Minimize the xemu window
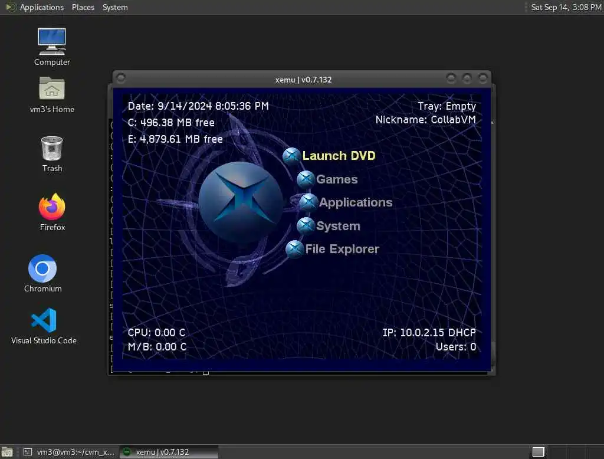Screen dimensions: 604x459 coord(451,78)
